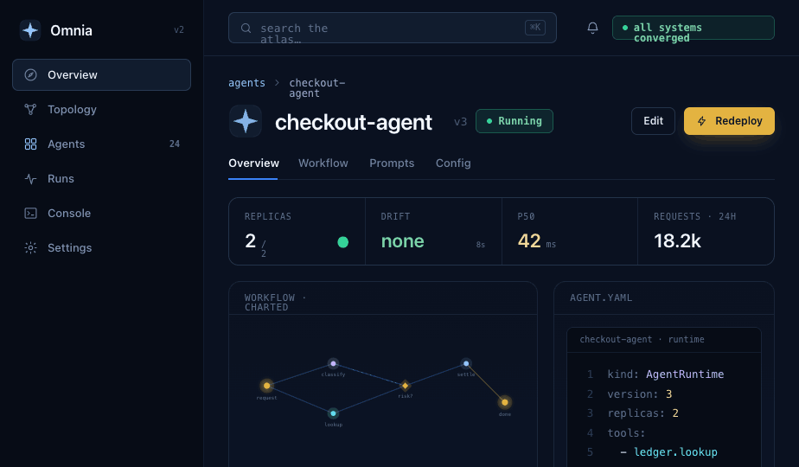Open the Topology sidebar item
Image resolution: width=799 pixels, height=467 pixels.
(x=101, y=110)
